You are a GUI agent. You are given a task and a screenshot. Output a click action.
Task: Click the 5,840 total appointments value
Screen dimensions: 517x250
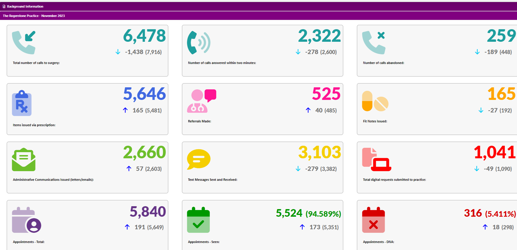click(x=148, y=211)
